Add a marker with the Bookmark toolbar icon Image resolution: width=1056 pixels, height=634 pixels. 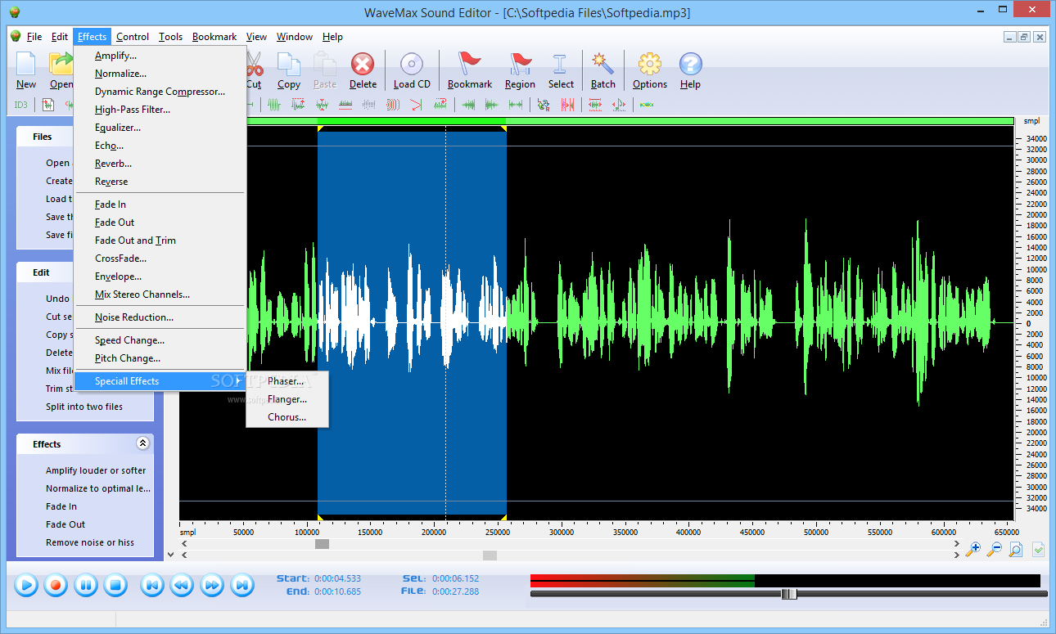coord(470,70)
